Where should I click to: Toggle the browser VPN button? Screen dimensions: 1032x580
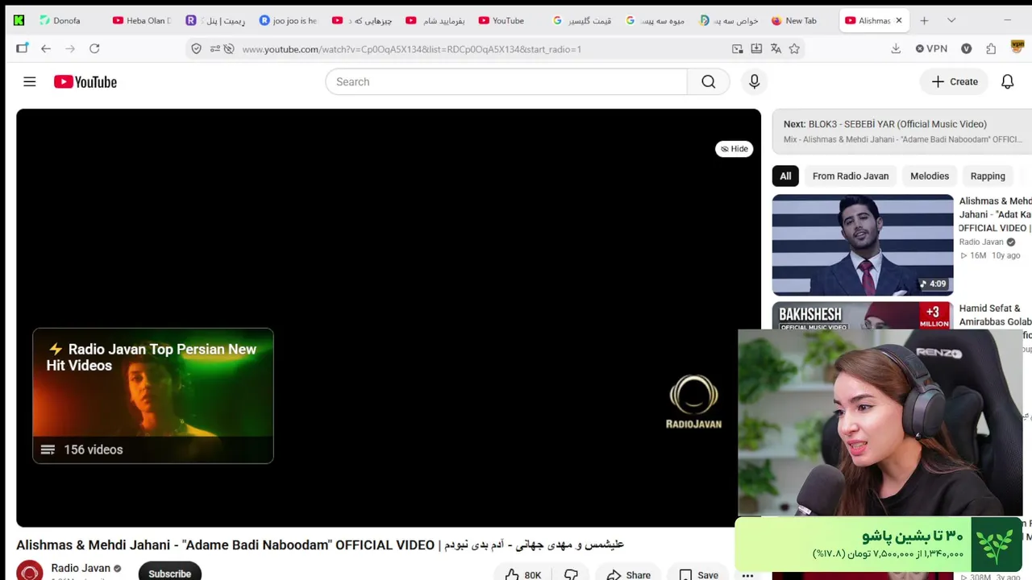click(x=931, y=49)
